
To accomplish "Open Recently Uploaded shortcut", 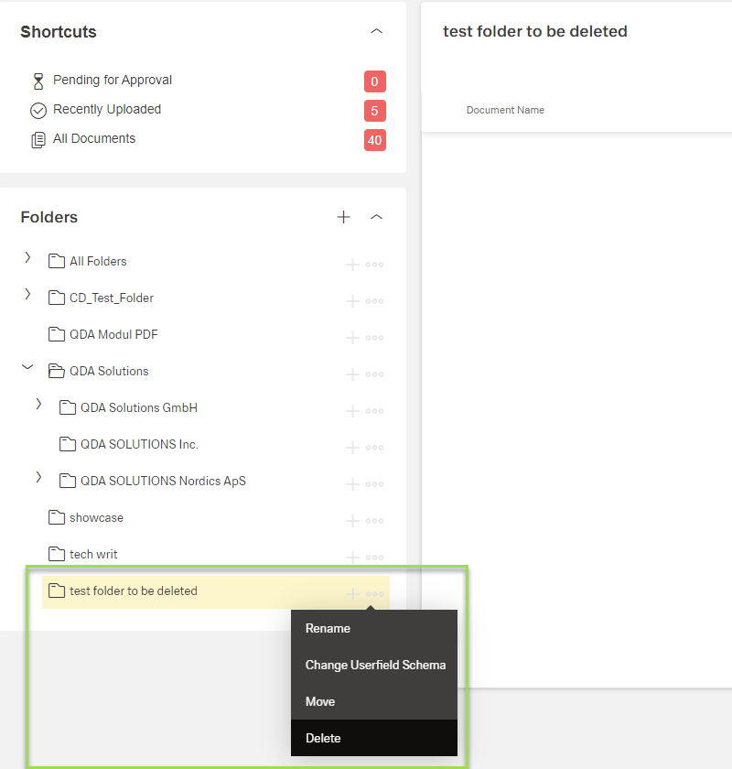I will pos(107,110).
